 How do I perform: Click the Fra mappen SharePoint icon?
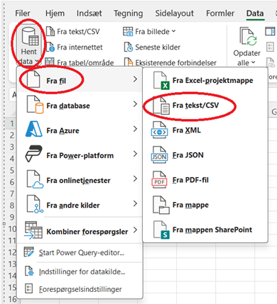pos(161,230)
